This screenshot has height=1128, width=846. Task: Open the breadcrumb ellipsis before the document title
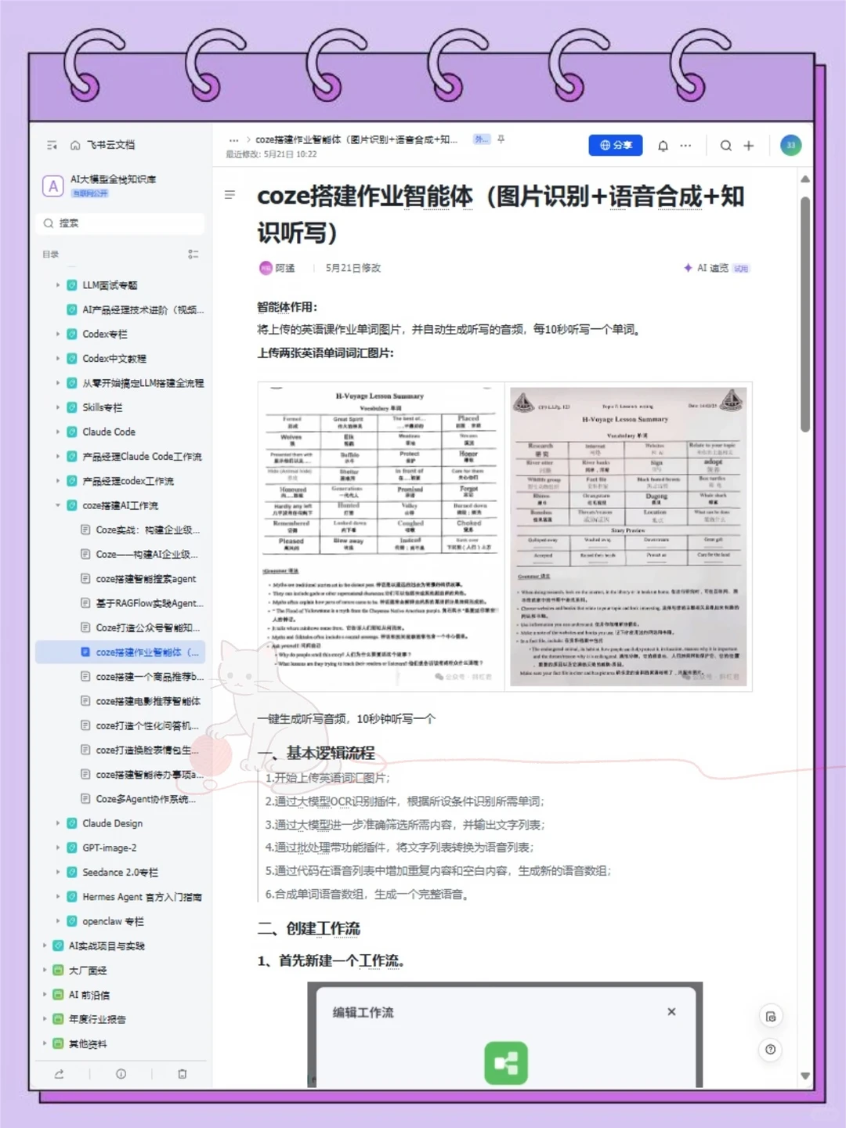pyautogui.click(x=233, y=140)
